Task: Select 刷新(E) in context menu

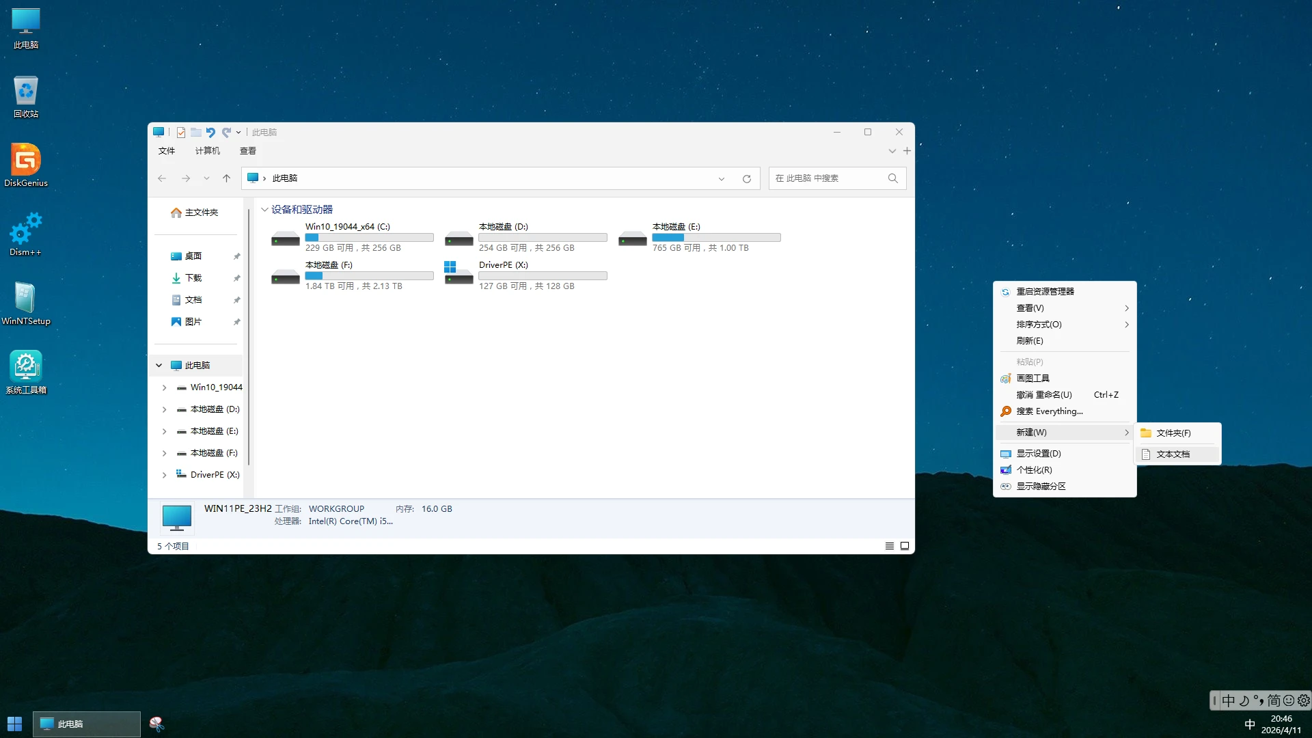Action: click(x=1065, y=341)
